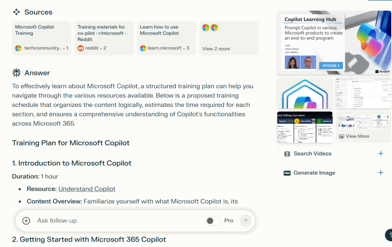Click the Answer heading icon

click(x=16, y=73)
